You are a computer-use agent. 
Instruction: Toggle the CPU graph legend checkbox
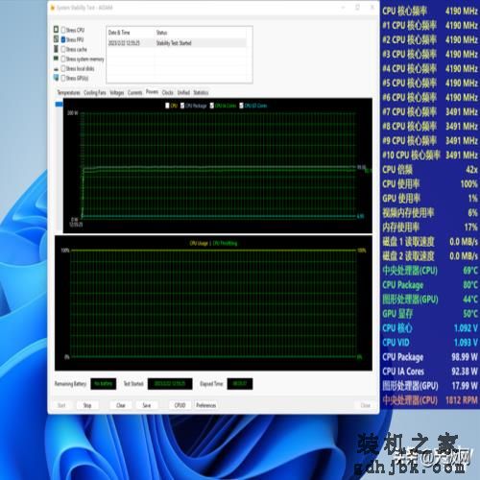167,106
